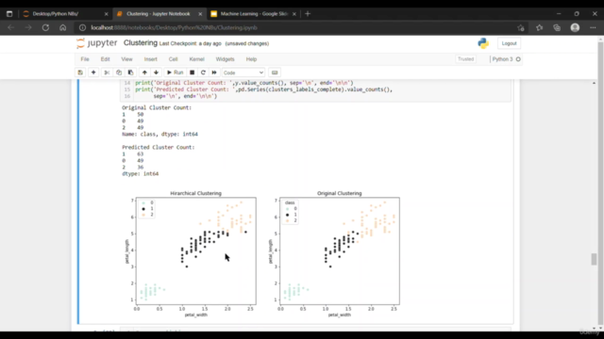Click the Hirarchical Clustering plot
This screenshot has width=604, height=339.
pos(195,251)
